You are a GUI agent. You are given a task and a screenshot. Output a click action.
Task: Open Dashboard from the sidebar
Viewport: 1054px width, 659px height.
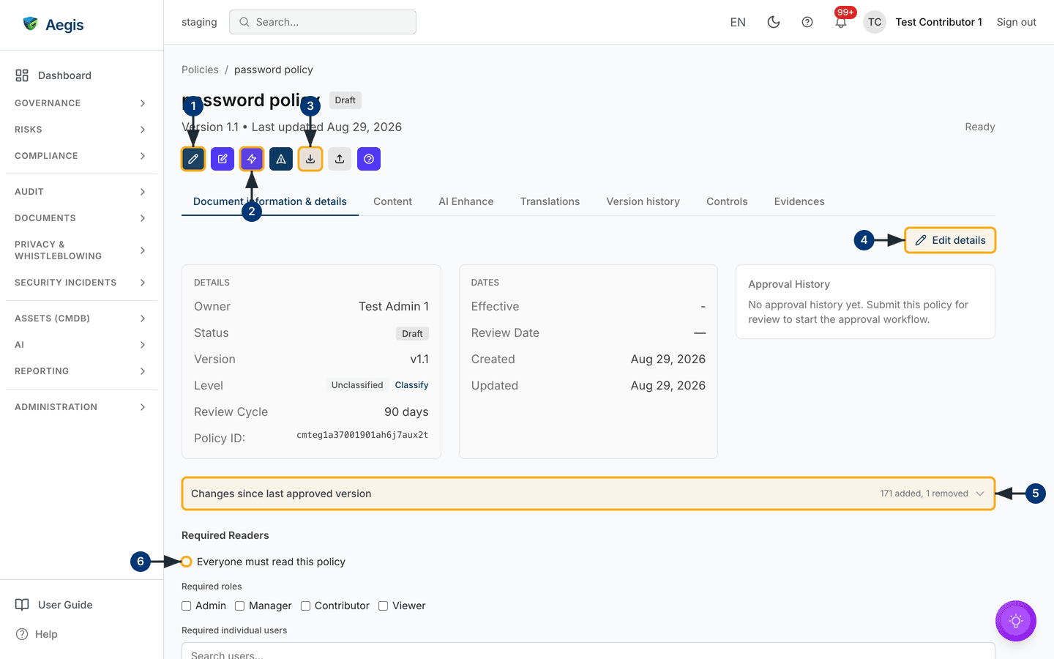(x=81, y=75)
